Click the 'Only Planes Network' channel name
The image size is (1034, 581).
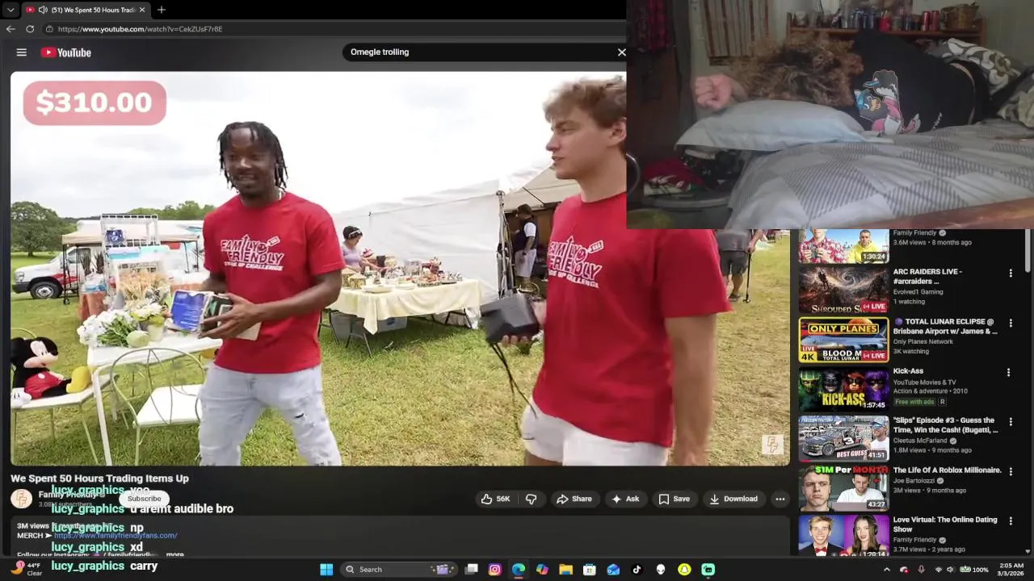click(x=923, y=341)
